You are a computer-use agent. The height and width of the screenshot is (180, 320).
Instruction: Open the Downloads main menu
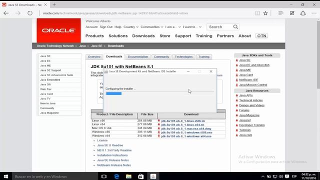(x=143, y=36)
